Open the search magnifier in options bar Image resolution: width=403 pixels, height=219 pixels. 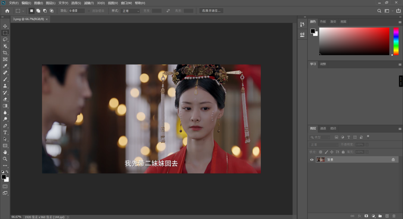point(379,11)
